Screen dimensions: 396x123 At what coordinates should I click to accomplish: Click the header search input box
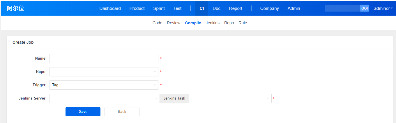[342, 8]
